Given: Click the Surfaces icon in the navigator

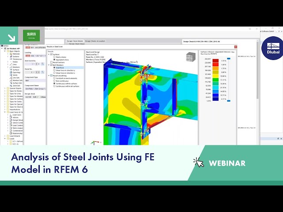Looking at the screenshot, I should (x=11, y=70).
